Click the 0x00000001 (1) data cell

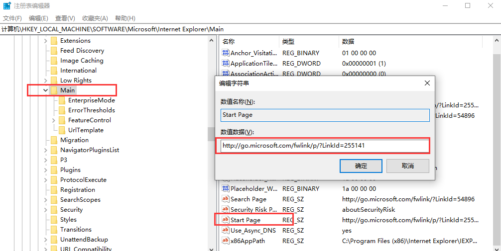[x=364, y=63]
